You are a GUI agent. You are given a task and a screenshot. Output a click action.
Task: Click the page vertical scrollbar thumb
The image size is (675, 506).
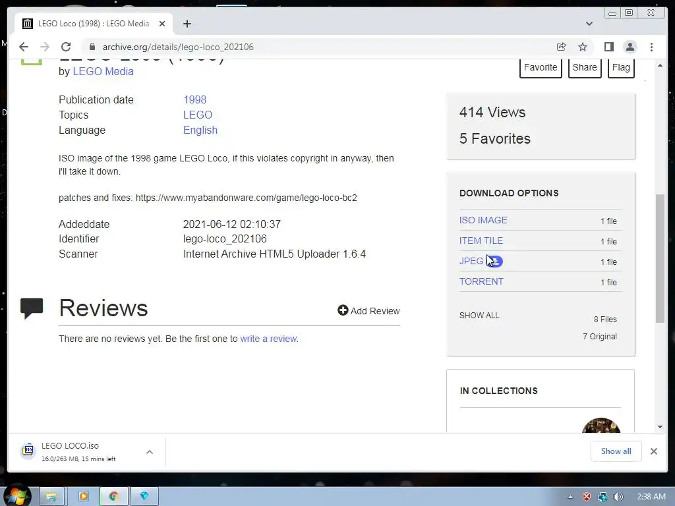click(x=660, y=258)
